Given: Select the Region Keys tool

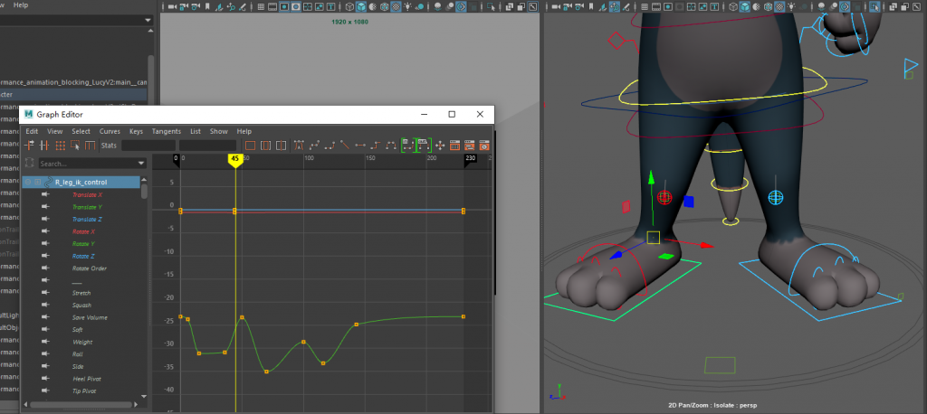Looking at the screenshot, I should click(x=75, y=146).
